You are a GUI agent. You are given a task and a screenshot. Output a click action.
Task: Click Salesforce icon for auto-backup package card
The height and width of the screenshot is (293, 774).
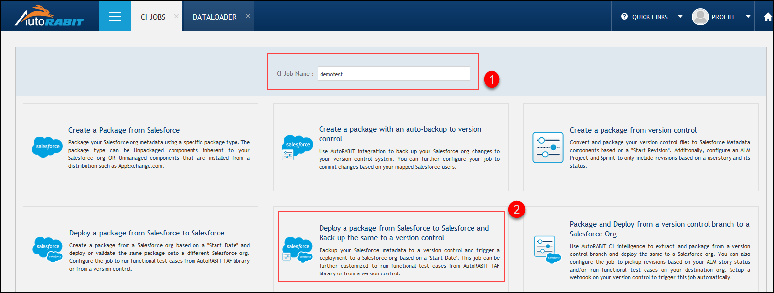click(x=298, y=147)
